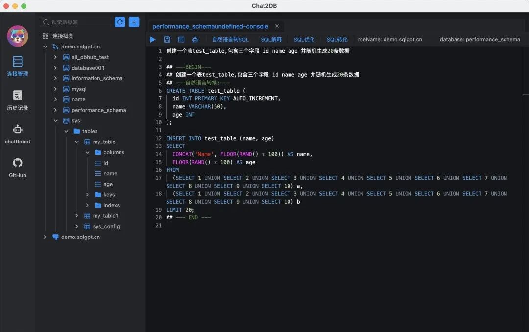Click the second demo.sqlgpt.cn connection icon
This screenshot has height=332, width=529.
(56, 237)
